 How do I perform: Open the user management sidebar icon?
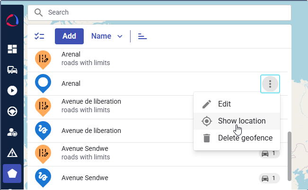tap(12, 132)
